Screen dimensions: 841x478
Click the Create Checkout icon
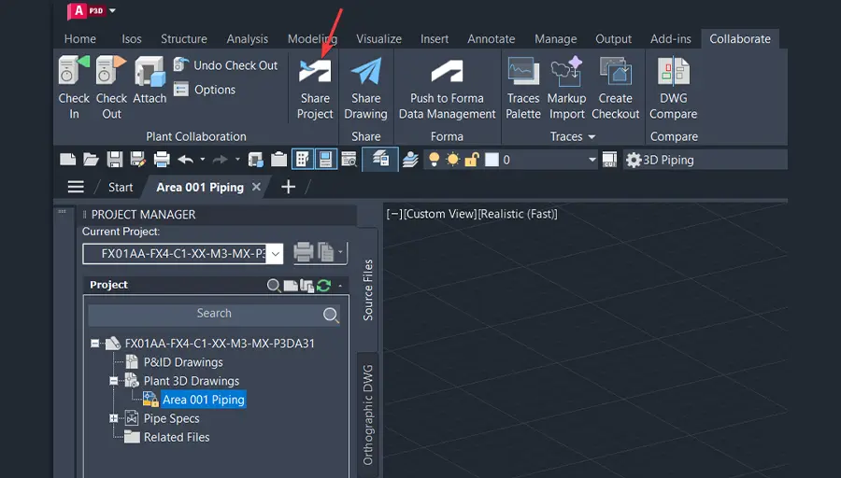pyautogui.click(x=615, y=71)
